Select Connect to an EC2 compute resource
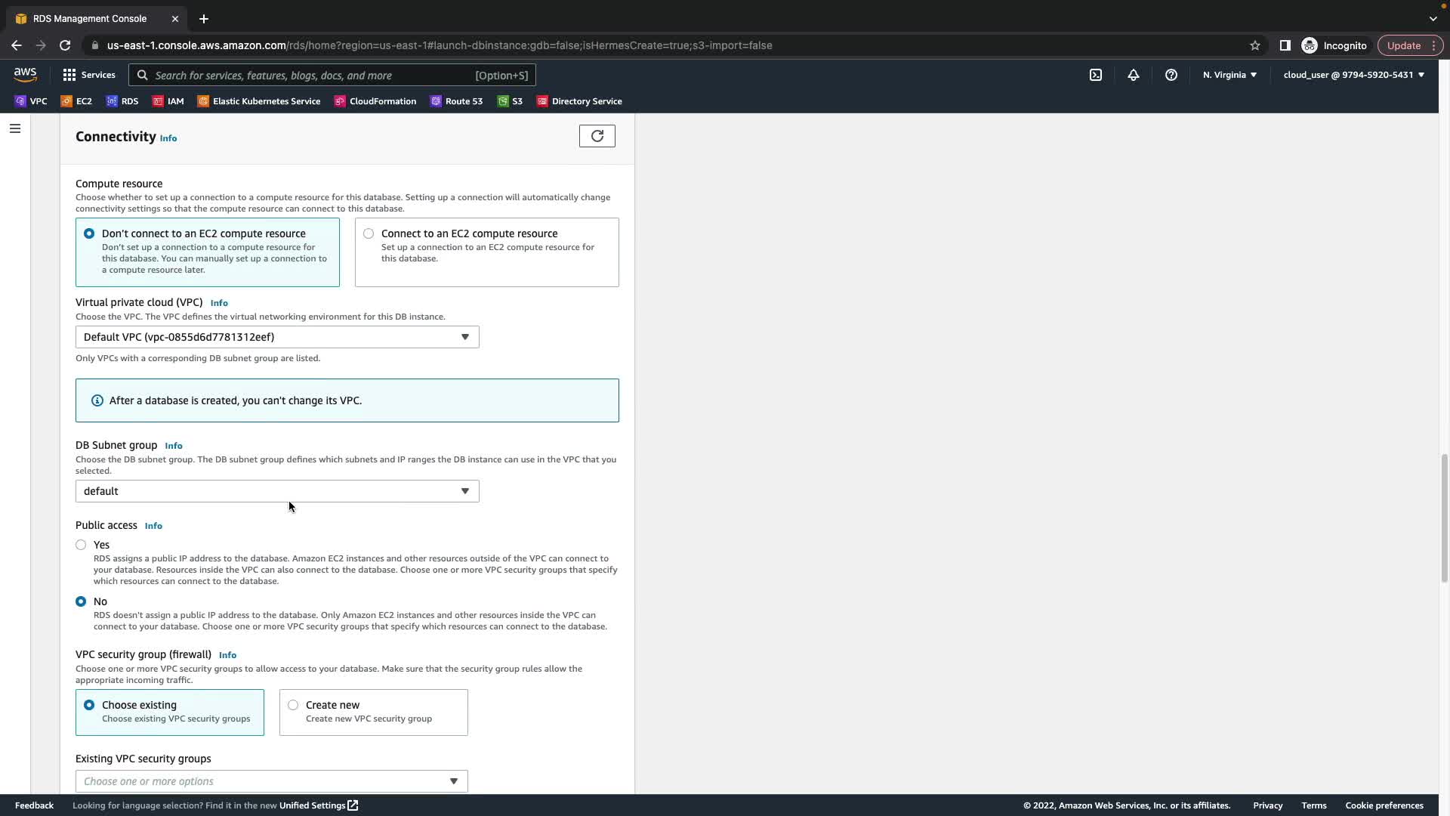The image size is (1450, 816). pos(369,233)
